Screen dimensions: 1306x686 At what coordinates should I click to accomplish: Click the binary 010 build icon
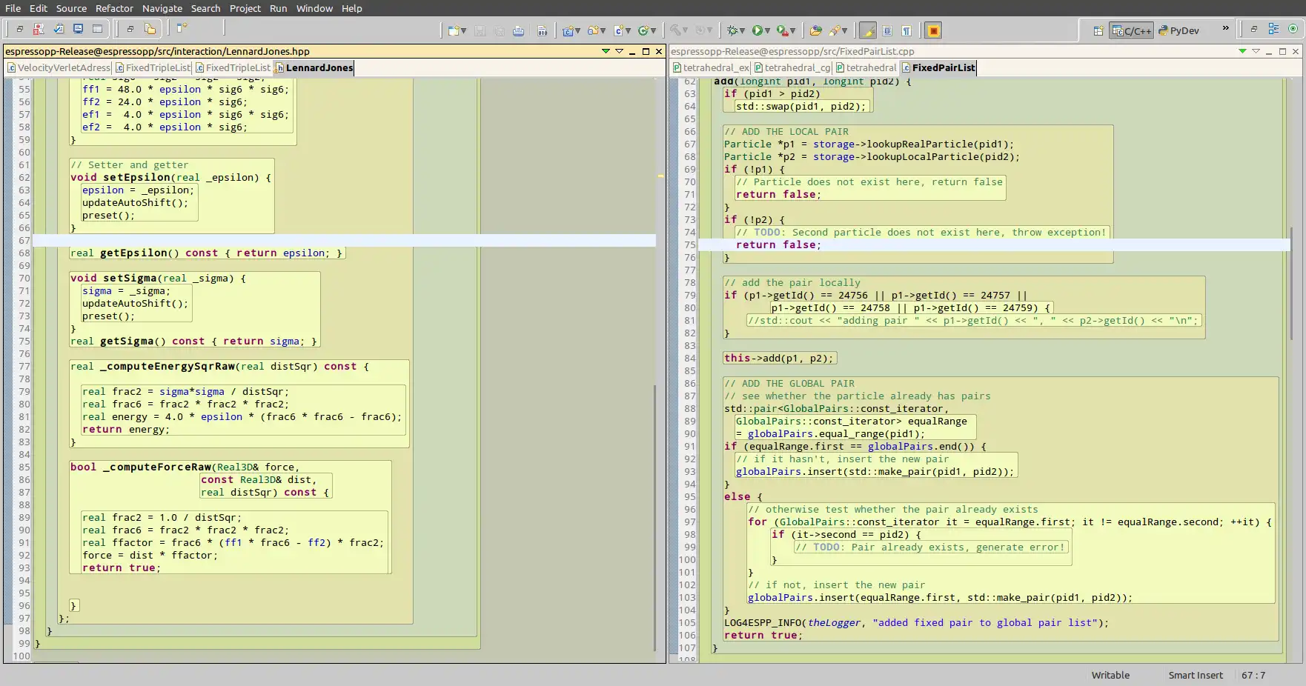pyautogui.click(x=543, y=30)
